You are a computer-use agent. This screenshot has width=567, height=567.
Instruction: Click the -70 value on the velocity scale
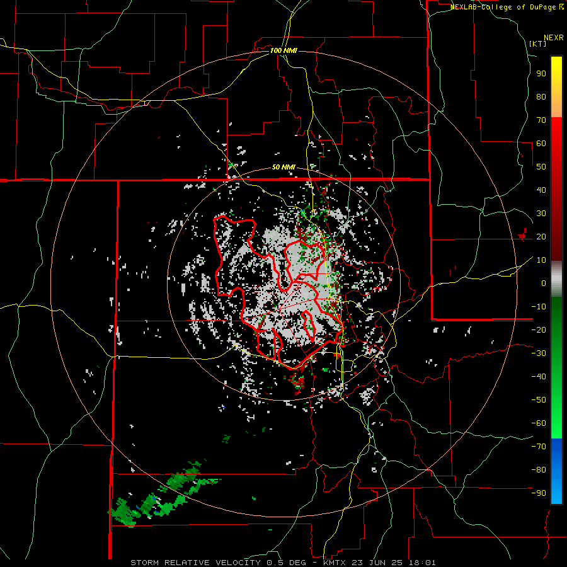click(x=539, y=447)
